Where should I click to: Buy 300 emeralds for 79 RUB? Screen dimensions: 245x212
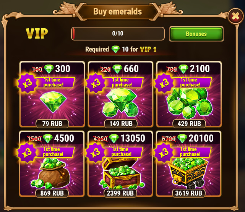pos(52,124)
